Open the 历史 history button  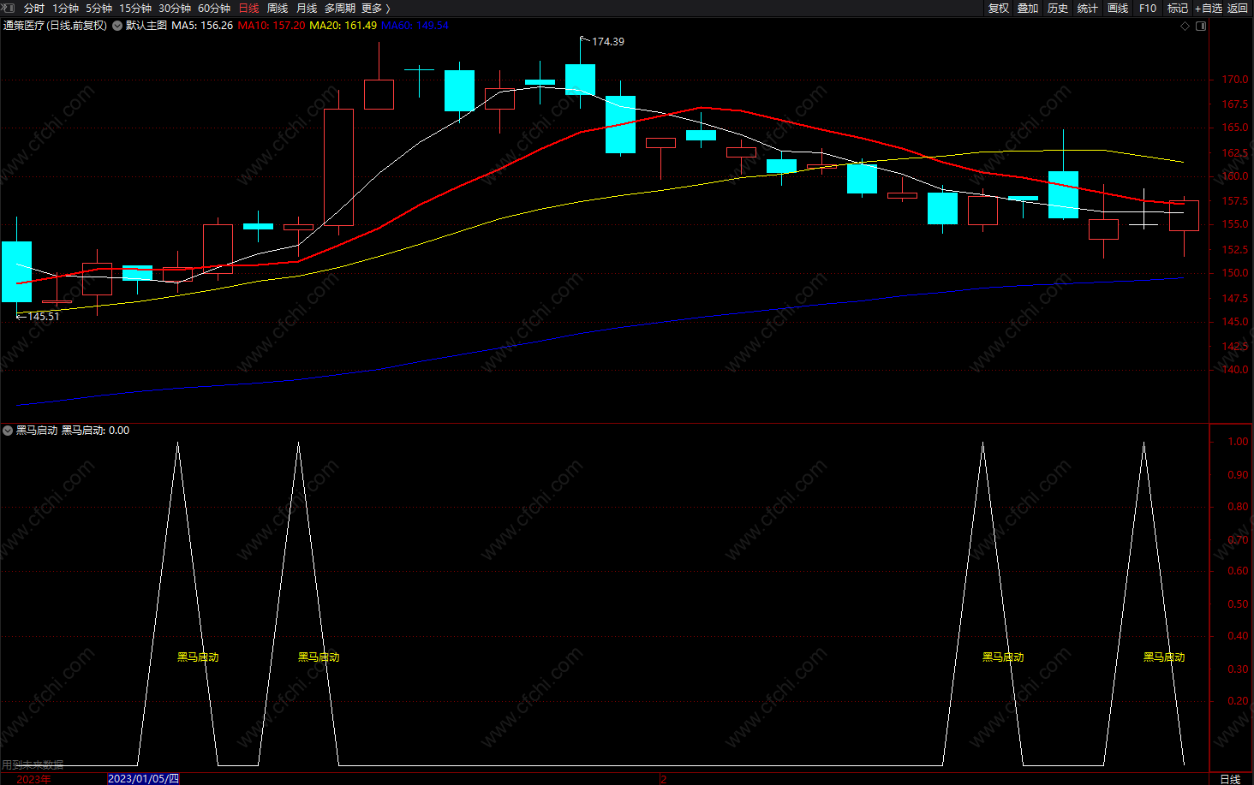1058,8
